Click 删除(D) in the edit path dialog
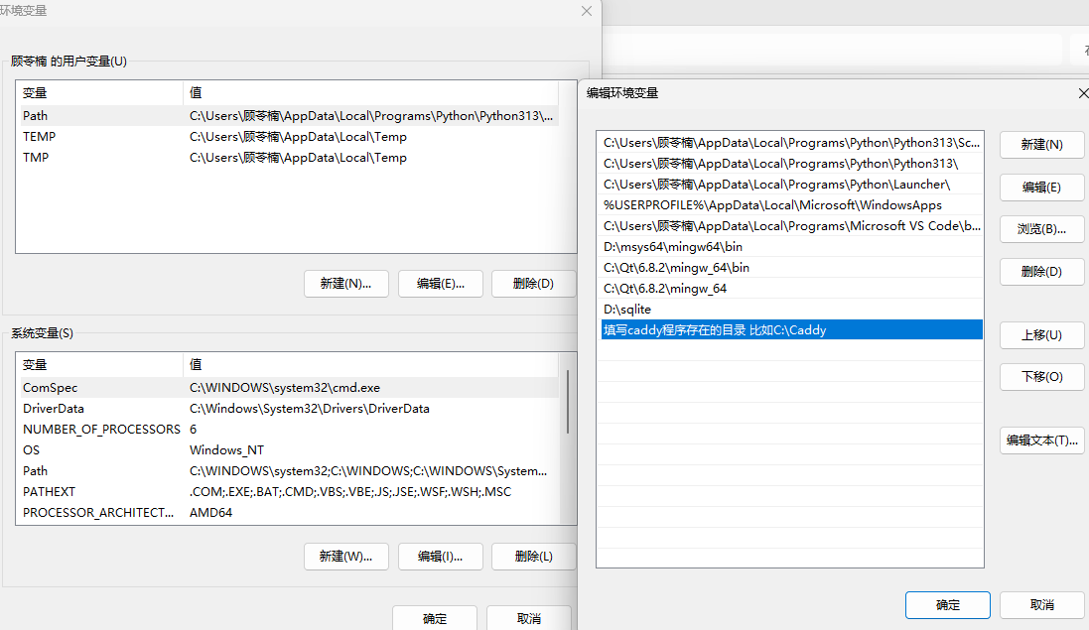The width and height of the screenshot is (1089, 630). pyautogui.click(x=1041, y=272)
